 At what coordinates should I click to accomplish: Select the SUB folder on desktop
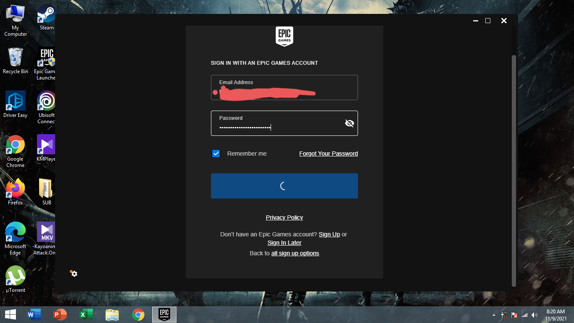(46, 192)
